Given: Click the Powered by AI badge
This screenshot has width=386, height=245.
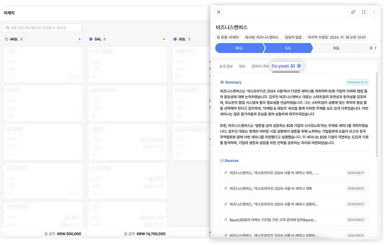Looking at the screenshot, I should pyautogui.click(x=357, y=82).
